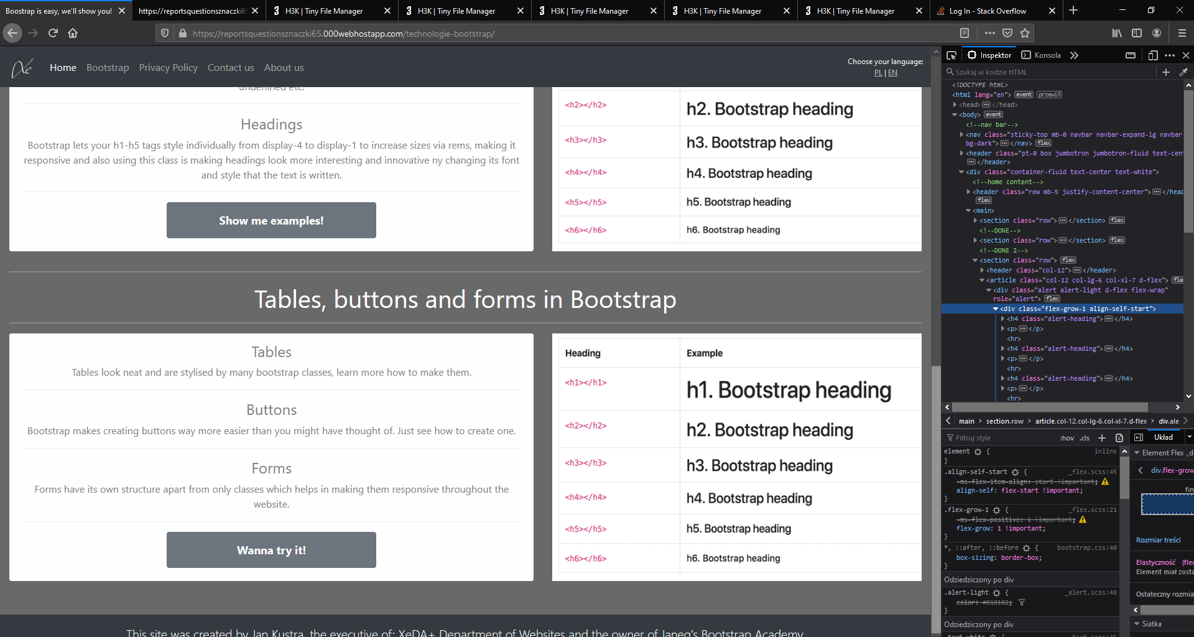Go back arrow beside div.flex-grow in layout panel
Screen dimensions: 1194x637
(1141, 470)
